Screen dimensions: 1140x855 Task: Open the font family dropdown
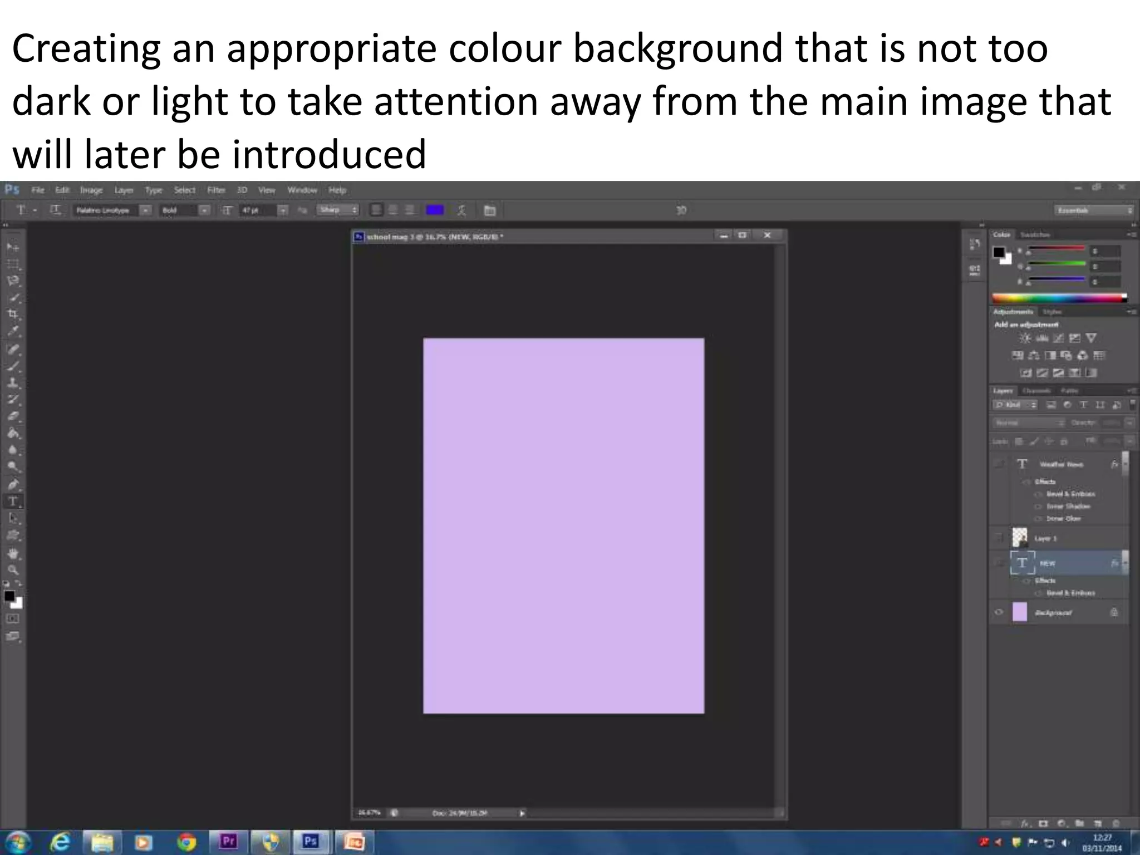(145, 210)
